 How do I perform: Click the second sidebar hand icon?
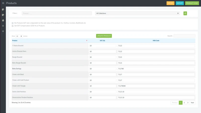point(3,15)
